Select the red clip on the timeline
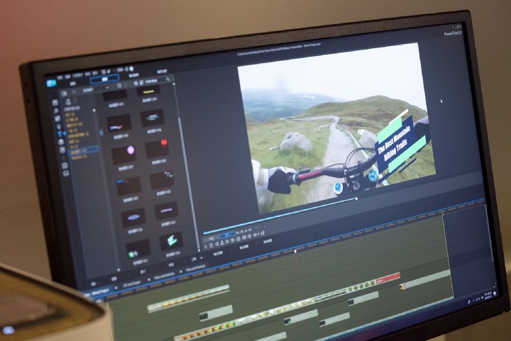Viewport: 511px width, 341px height. [388, 279]
